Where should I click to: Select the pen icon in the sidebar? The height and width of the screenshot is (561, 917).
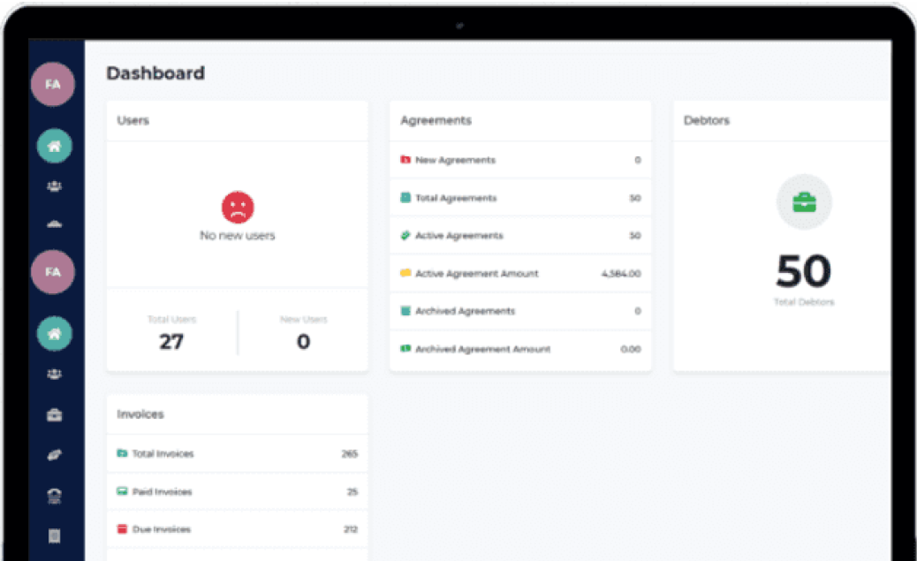pyautogui.click(x=54, y=453)
